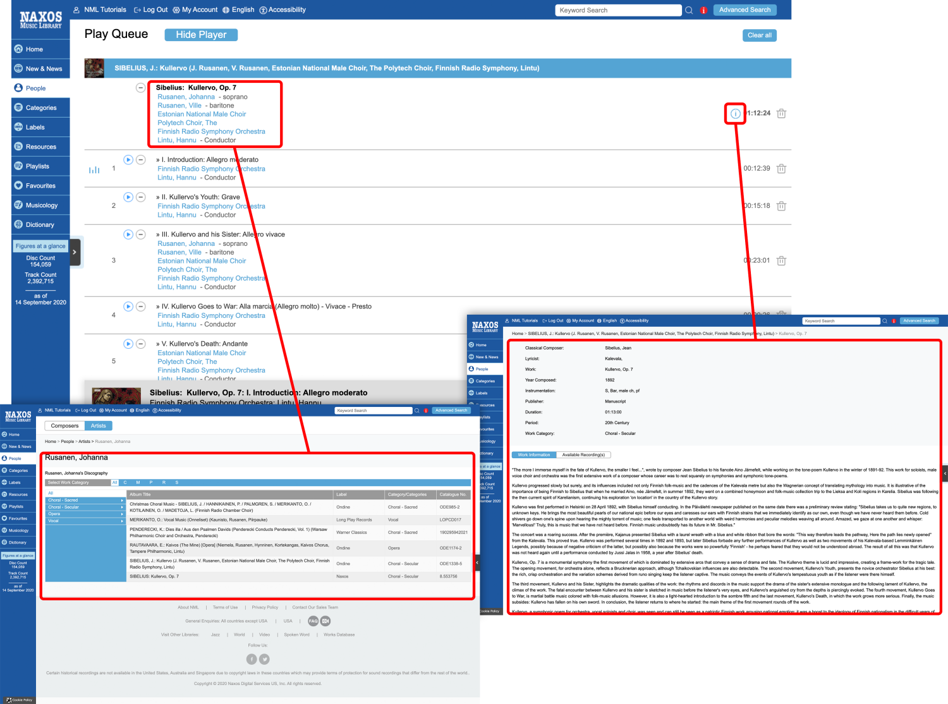Image resolution: width=948 pixels, height=704 pixels.
Task: Expand the Play Queue sidebar with arrow handle
Action: tap(75, 252)
